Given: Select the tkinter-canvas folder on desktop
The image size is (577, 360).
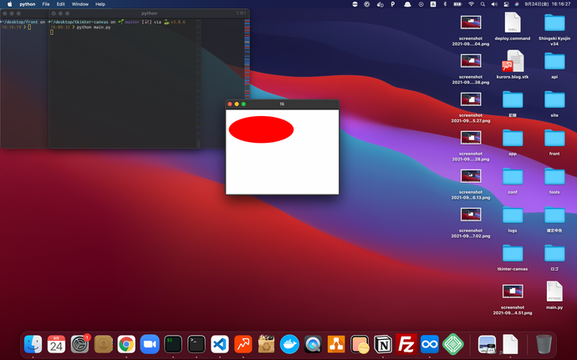Looking at the screenshot, I should [x=513, y=253].
